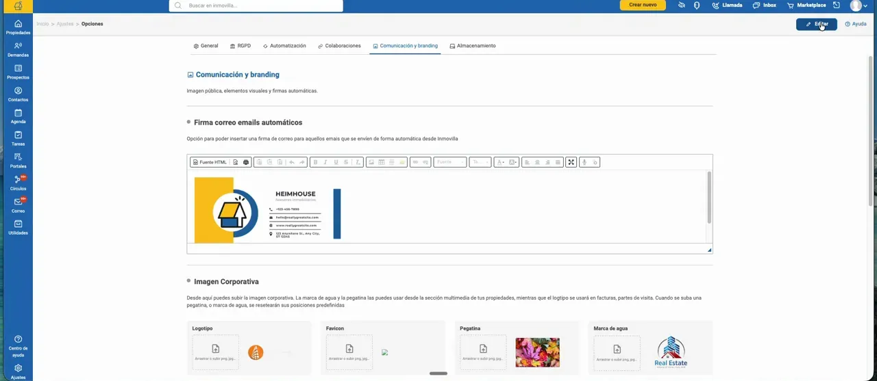Switch to the Colaboraciones tab
The height and width of the screenshot is (381, 877).
pos(339,46)
